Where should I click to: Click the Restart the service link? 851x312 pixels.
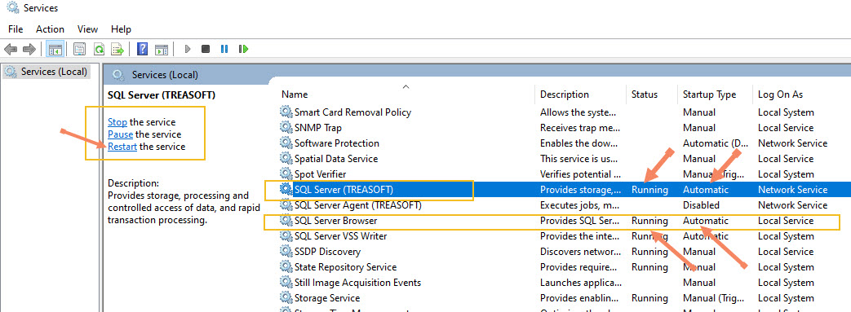click(122, 147)
